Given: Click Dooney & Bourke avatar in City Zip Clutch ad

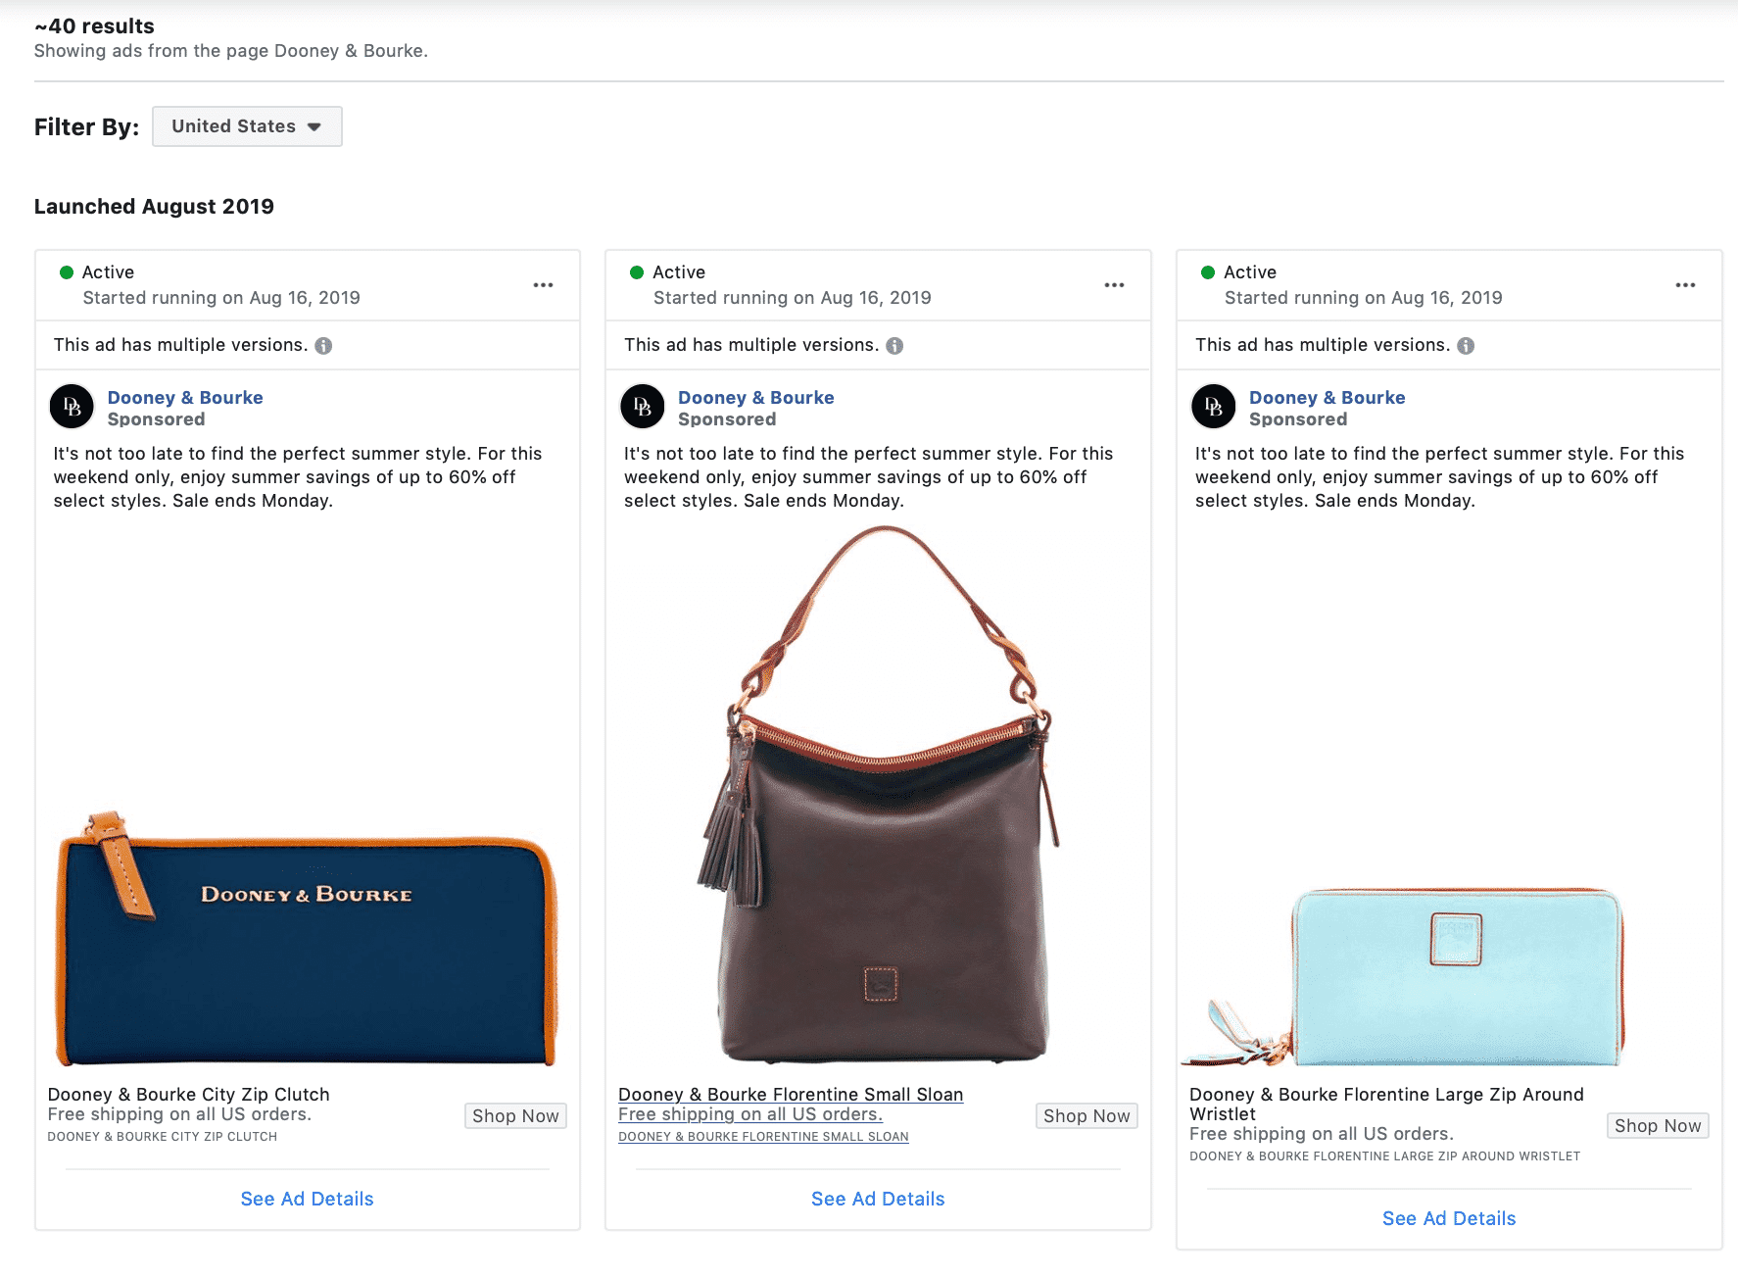Looking at the screenshot, I should (x=72, y=407).
